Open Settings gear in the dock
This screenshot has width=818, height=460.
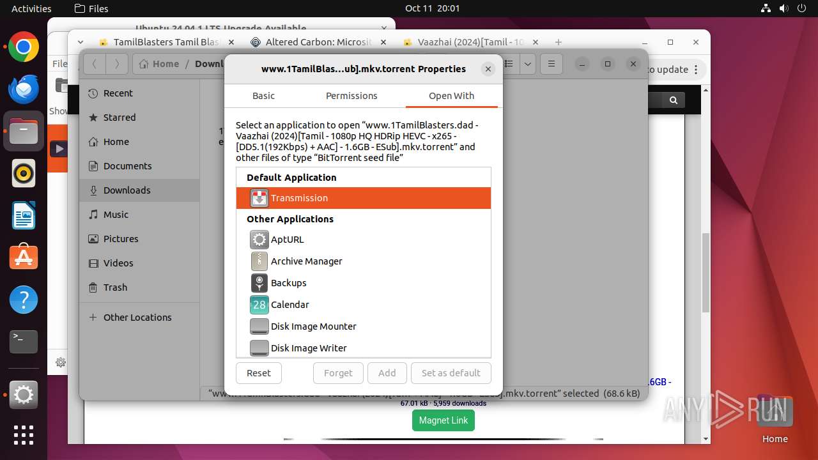pos(24,395)
